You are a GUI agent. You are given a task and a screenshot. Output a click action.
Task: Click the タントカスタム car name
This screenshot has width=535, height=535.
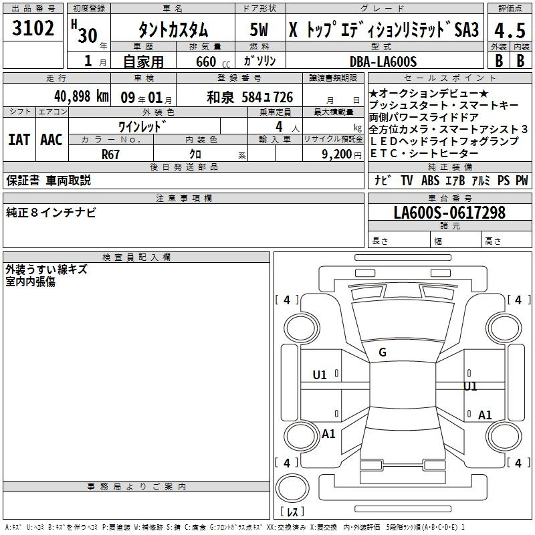click(x=173, y=31)
